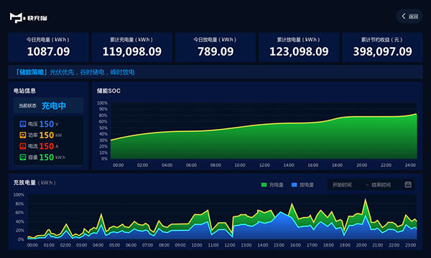
Task: Click the 20:00 label on 充放电量 chart axis
Action: 361,245
